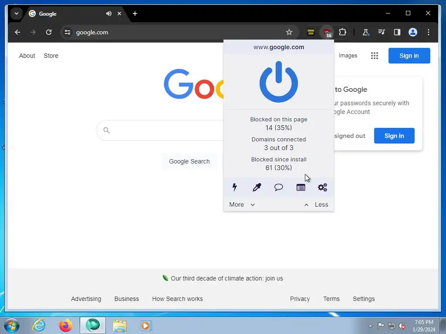Close the Google tab
This screenshot has height=334, width=446.
coord(119,13)
